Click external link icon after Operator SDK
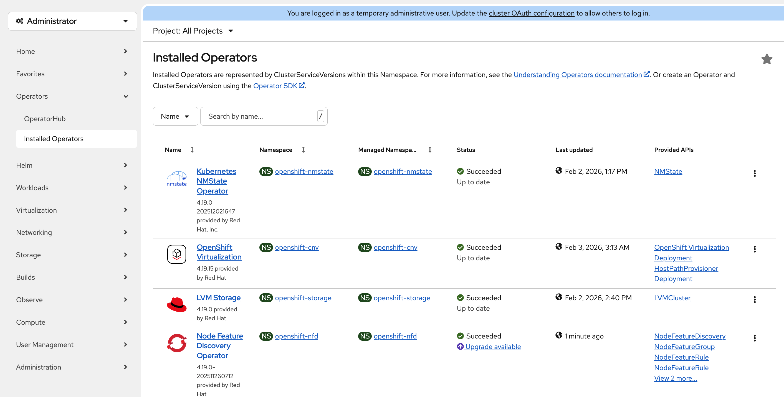The image size is (784, 397). coord(302,85)
